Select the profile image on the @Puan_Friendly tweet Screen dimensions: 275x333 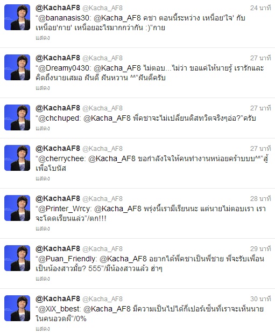17,258
